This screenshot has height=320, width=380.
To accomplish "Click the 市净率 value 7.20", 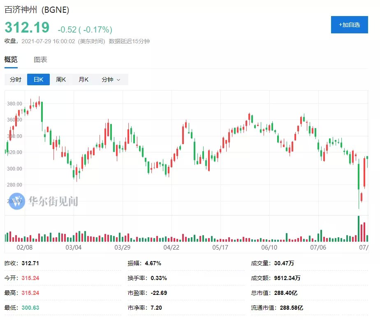I will [x=156, y=308].
